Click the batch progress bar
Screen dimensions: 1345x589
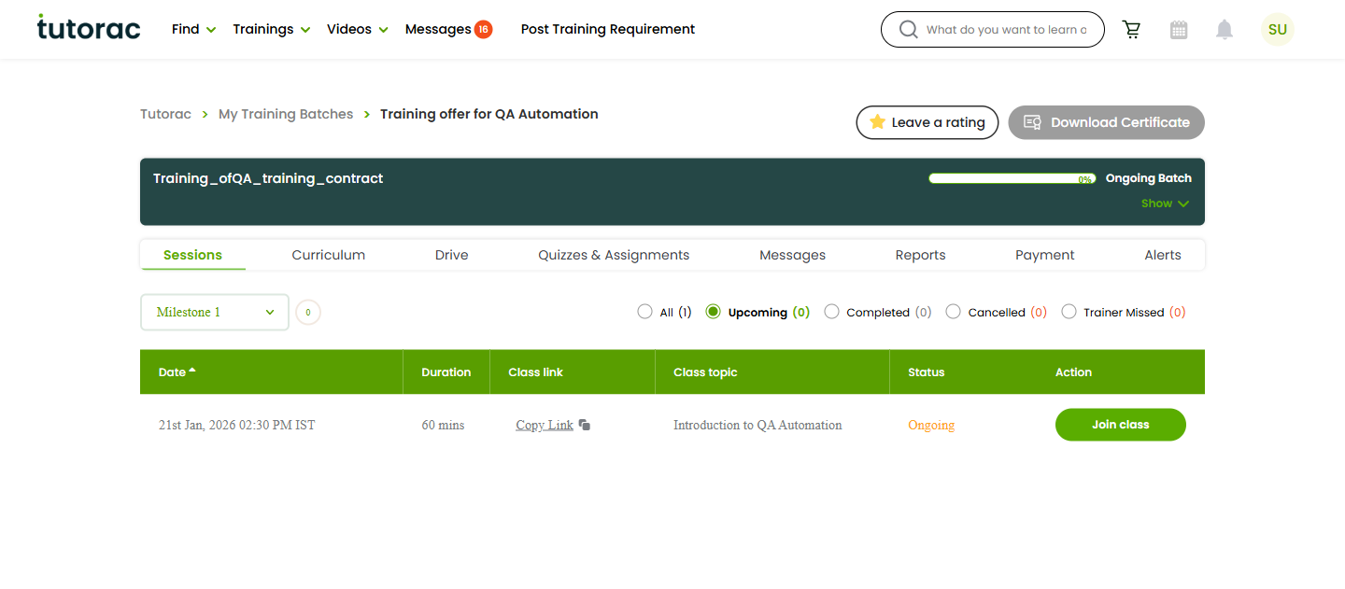1012,178
